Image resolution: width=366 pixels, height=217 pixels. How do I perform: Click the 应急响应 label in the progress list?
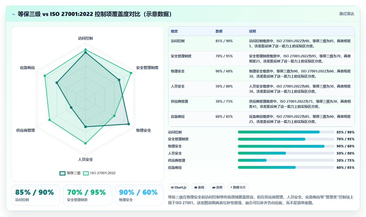point(175,168)
